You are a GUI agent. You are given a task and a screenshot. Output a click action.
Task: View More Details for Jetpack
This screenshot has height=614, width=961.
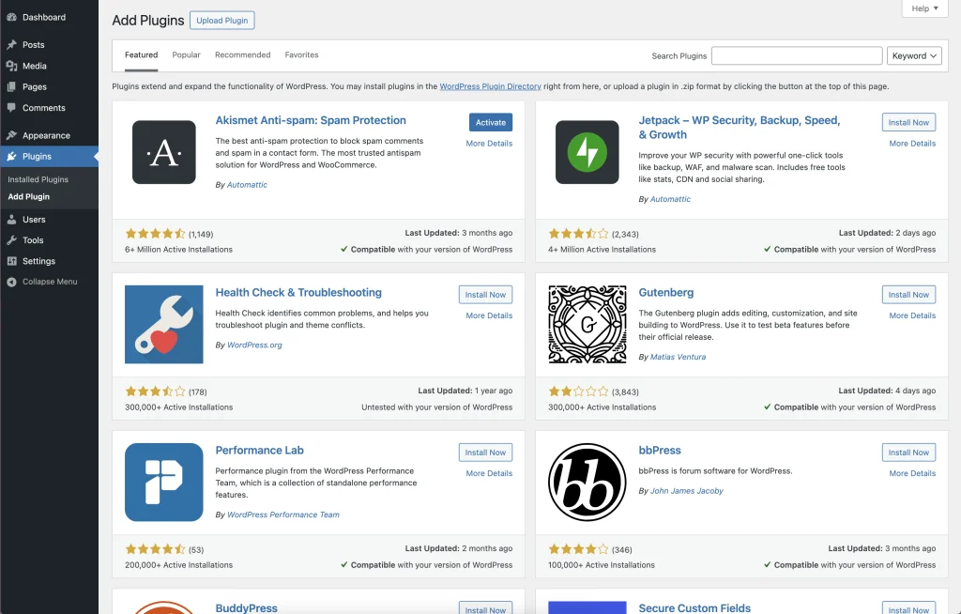(912, 143)
